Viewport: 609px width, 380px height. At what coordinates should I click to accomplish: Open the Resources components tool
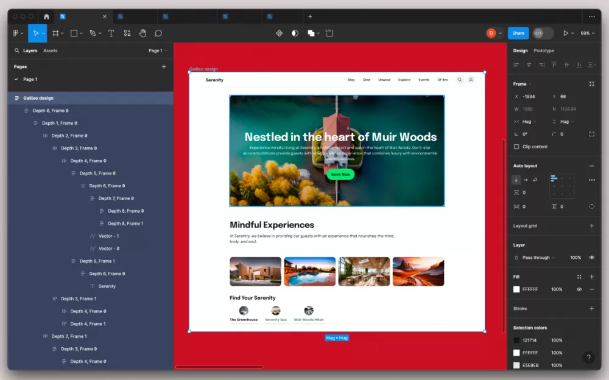[127, 33]
